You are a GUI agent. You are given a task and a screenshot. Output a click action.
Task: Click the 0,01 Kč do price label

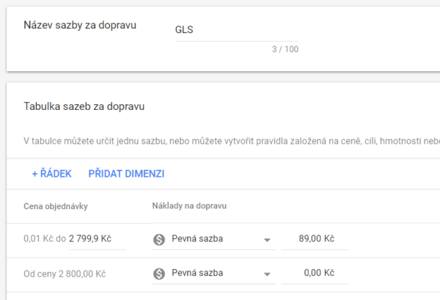click(44, 238)
